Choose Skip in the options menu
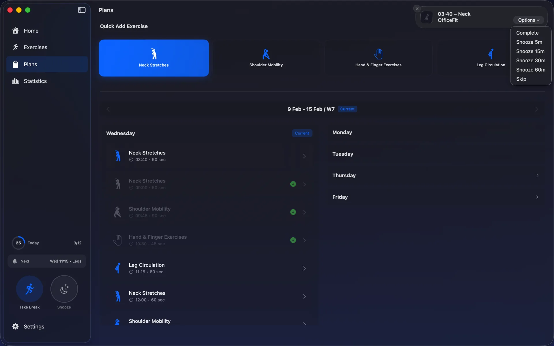 point(521,79)
